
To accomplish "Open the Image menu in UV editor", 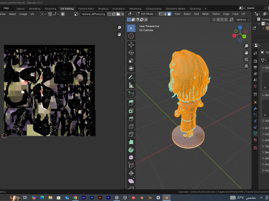I will coord(23,14).
